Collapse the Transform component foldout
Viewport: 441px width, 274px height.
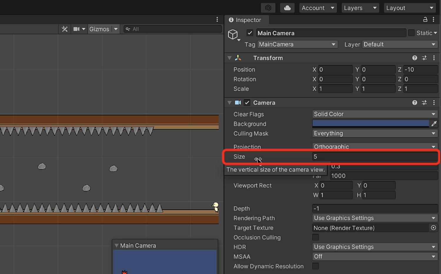click(229, 58)
